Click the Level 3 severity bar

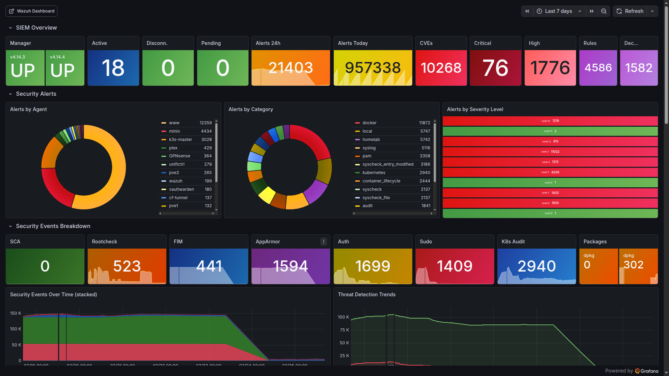pos(550,152)
